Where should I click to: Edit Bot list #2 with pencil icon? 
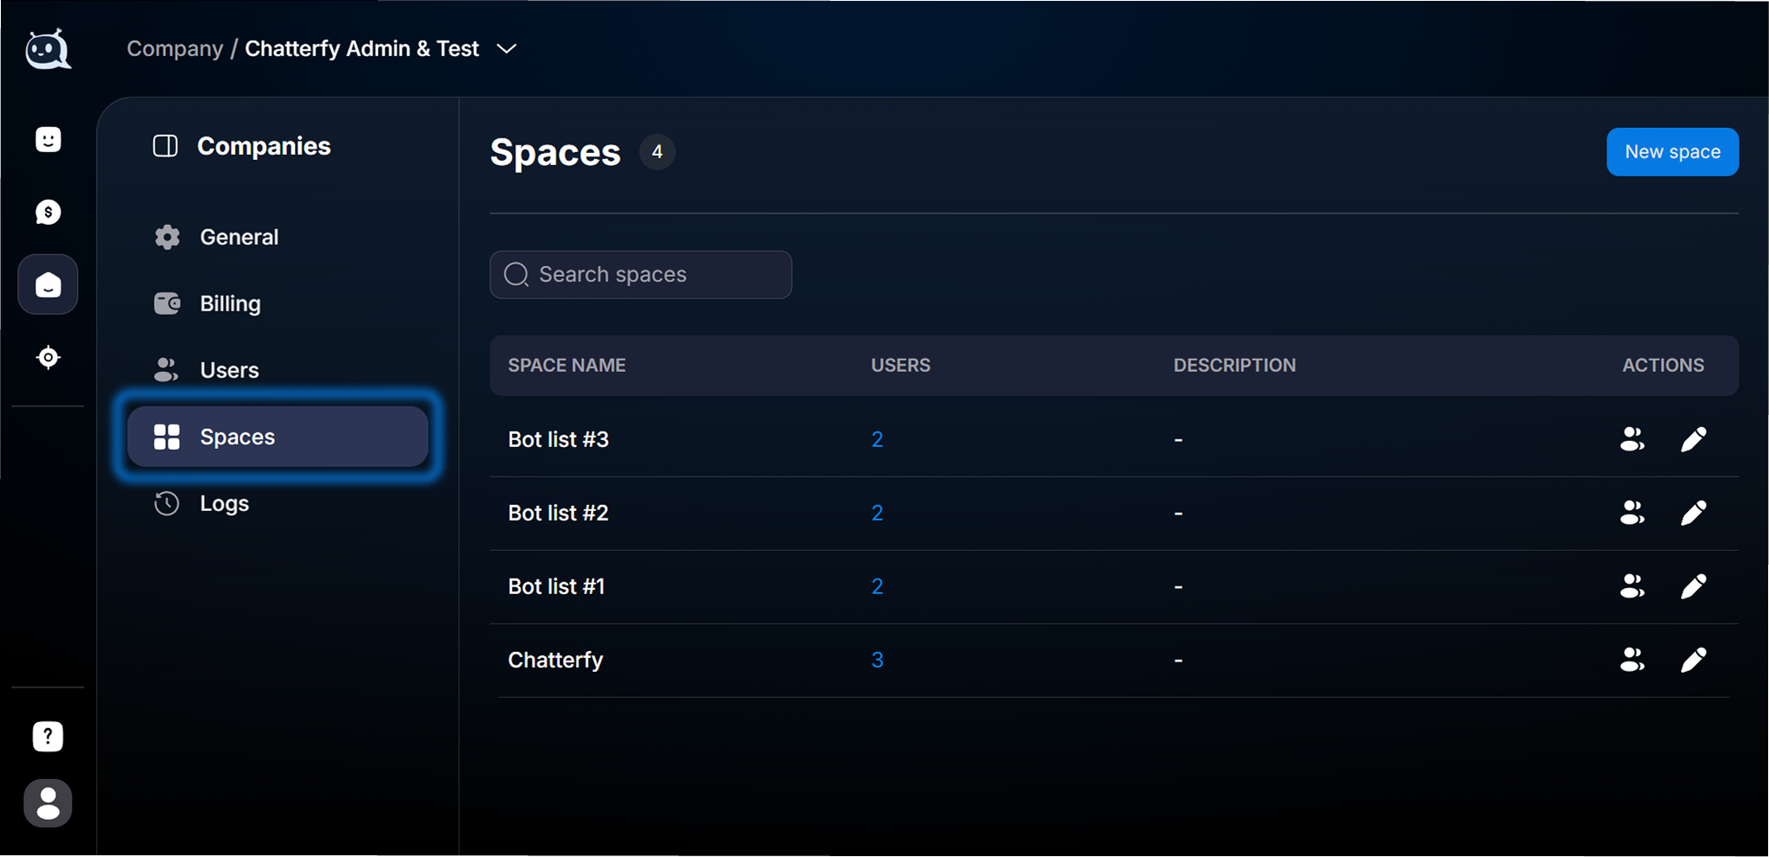click(1694, 513)
